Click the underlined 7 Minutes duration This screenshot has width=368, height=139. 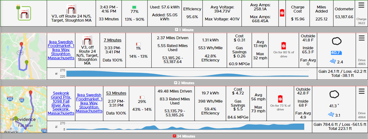(x=113, y=40)
